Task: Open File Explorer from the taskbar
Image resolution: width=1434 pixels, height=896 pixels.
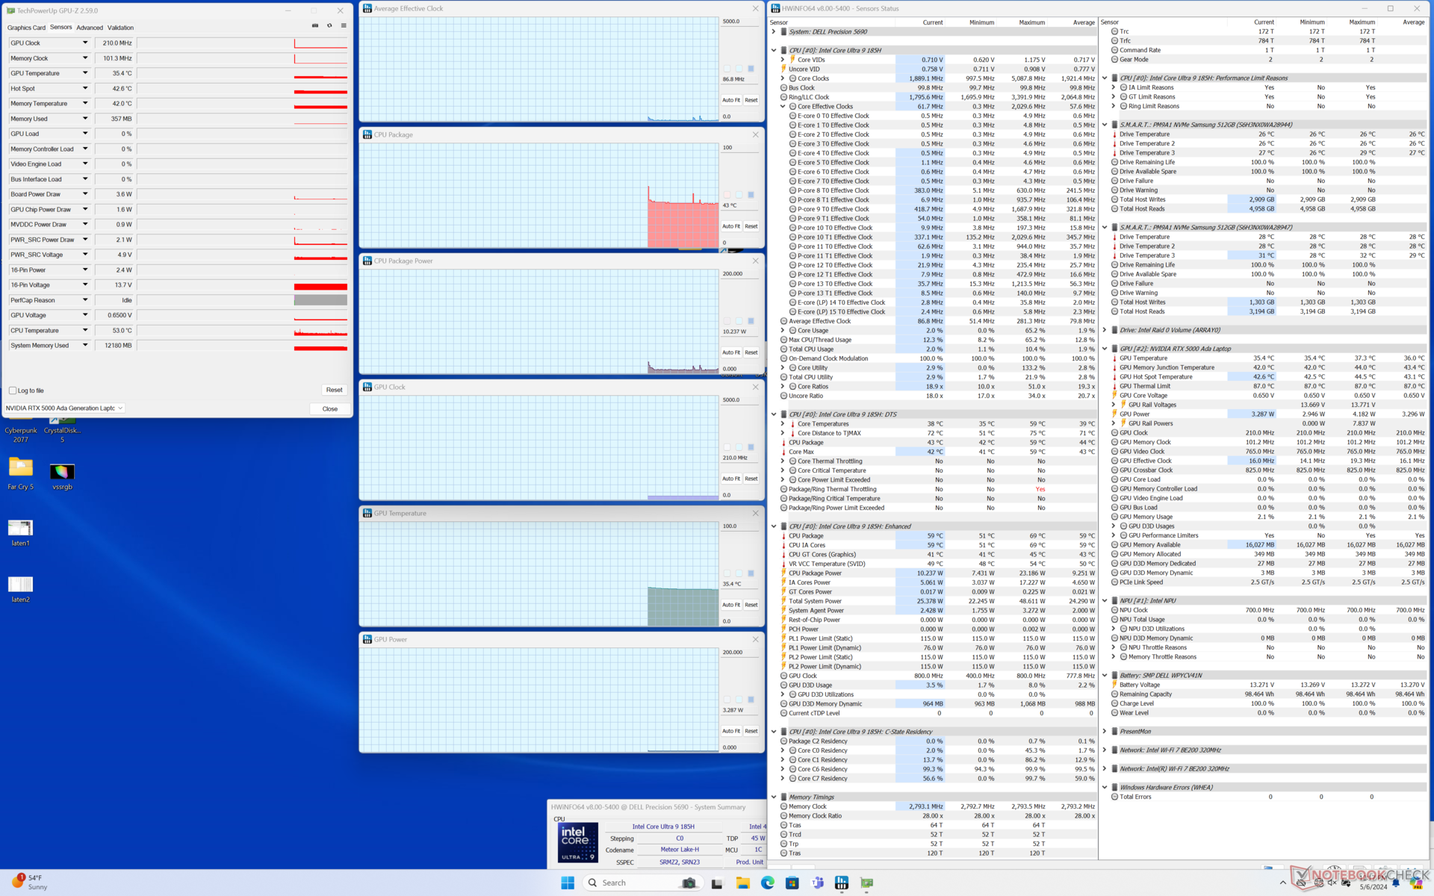Action: (x=742, y=883)
